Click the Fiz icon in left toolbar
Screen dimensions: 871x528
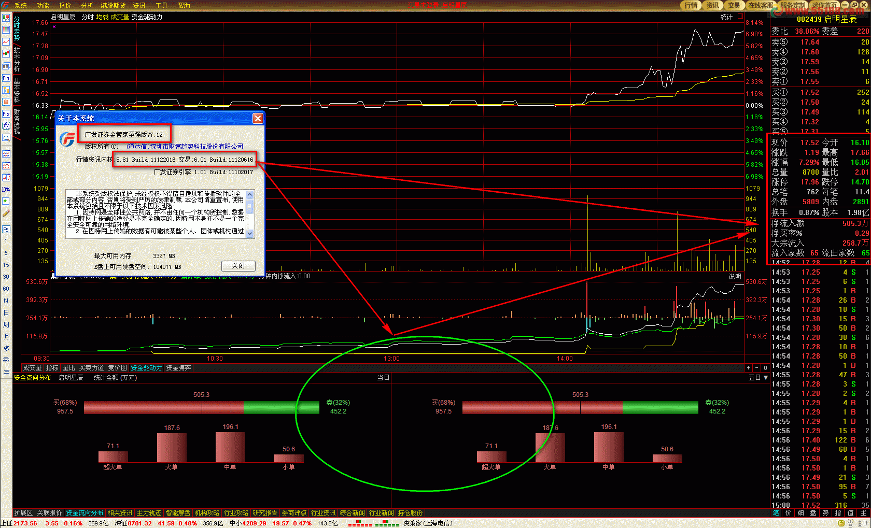pyautogui.click(x=6, y=114)
